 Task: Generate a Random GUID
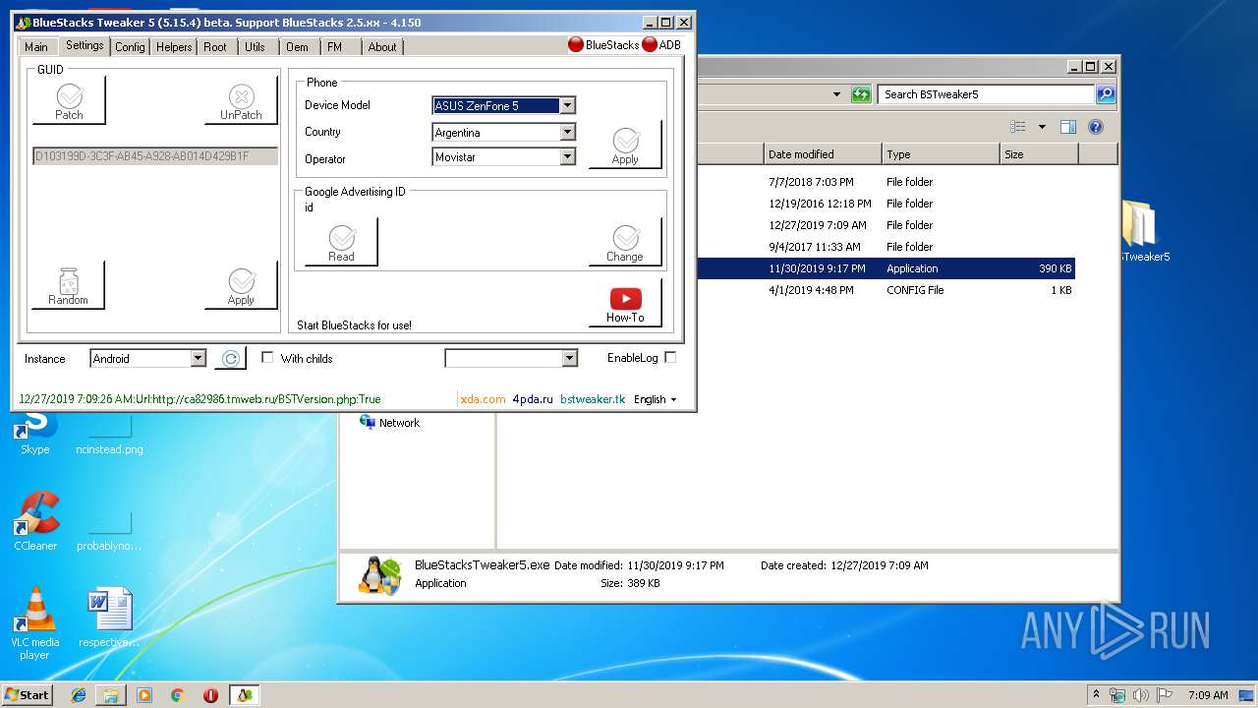point(68,286)
